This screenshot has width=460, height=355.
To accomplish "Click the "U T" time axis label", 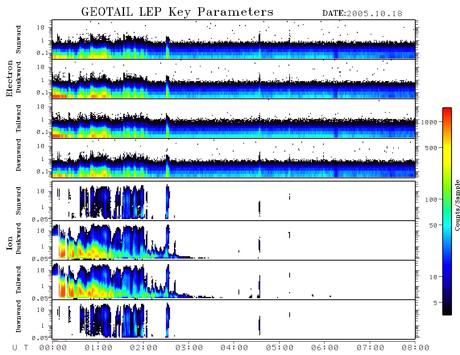I will point(20,348).
